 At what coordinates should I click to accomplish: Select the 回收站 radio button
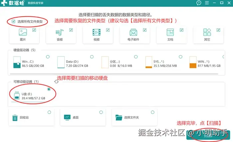49,112
